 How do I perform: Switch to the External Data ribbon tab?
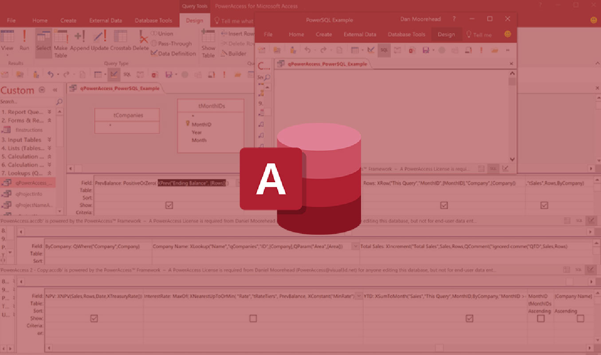pos(106,20)
